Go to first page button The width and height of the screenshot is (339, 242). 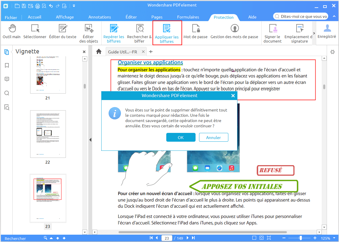[151, 238]
